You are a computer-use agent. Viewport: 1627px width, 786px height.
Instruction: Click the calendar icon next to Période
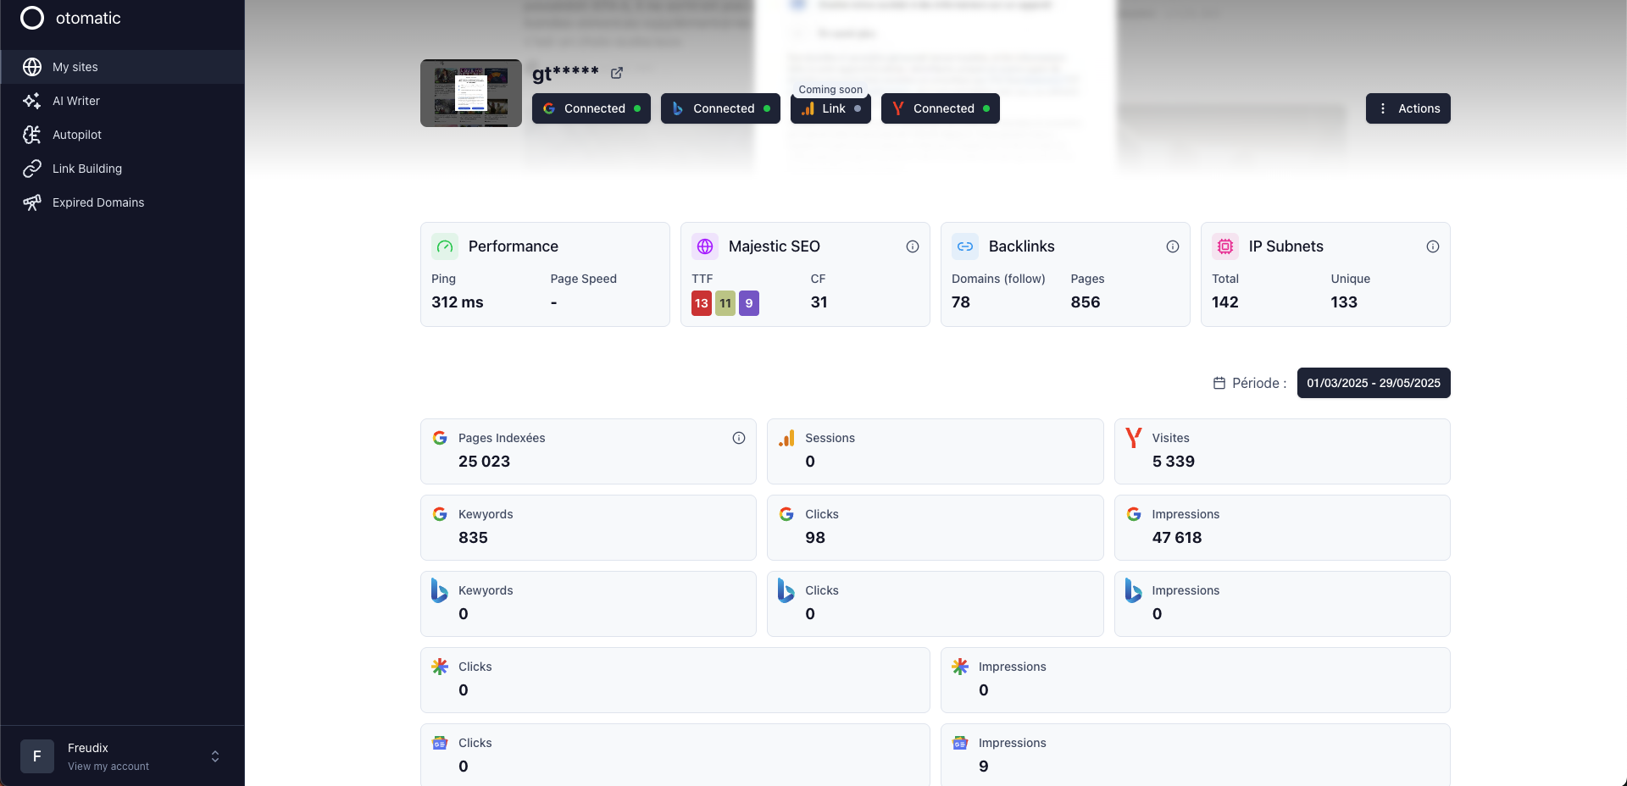(1219, 383)
